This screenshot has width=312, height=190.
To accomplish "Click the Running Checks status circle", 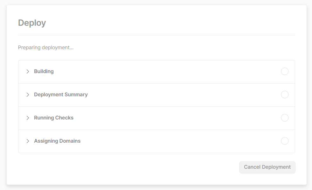I will pyautogui.click(x=285, y=118).
